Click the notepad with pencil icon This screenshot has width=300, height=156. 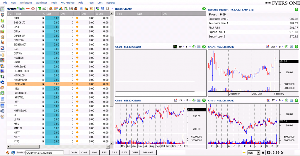coord(108,9)
